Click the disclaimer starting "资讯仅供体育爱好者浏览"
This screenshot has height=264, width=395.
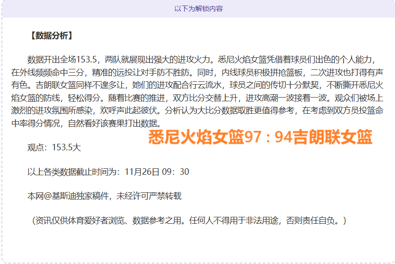pyautogui.click(x=79, y=221)
